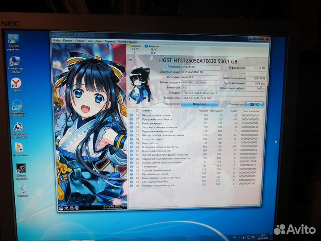Click status circle for attribute 07 Частота ошибок позиционирования

click(131, 135)
